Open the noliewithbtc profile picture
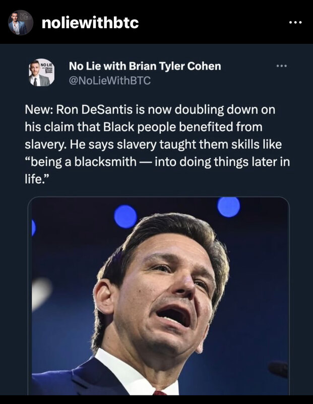Image resolution: width=313 pixels, height=404 pixels. (21, 23)
